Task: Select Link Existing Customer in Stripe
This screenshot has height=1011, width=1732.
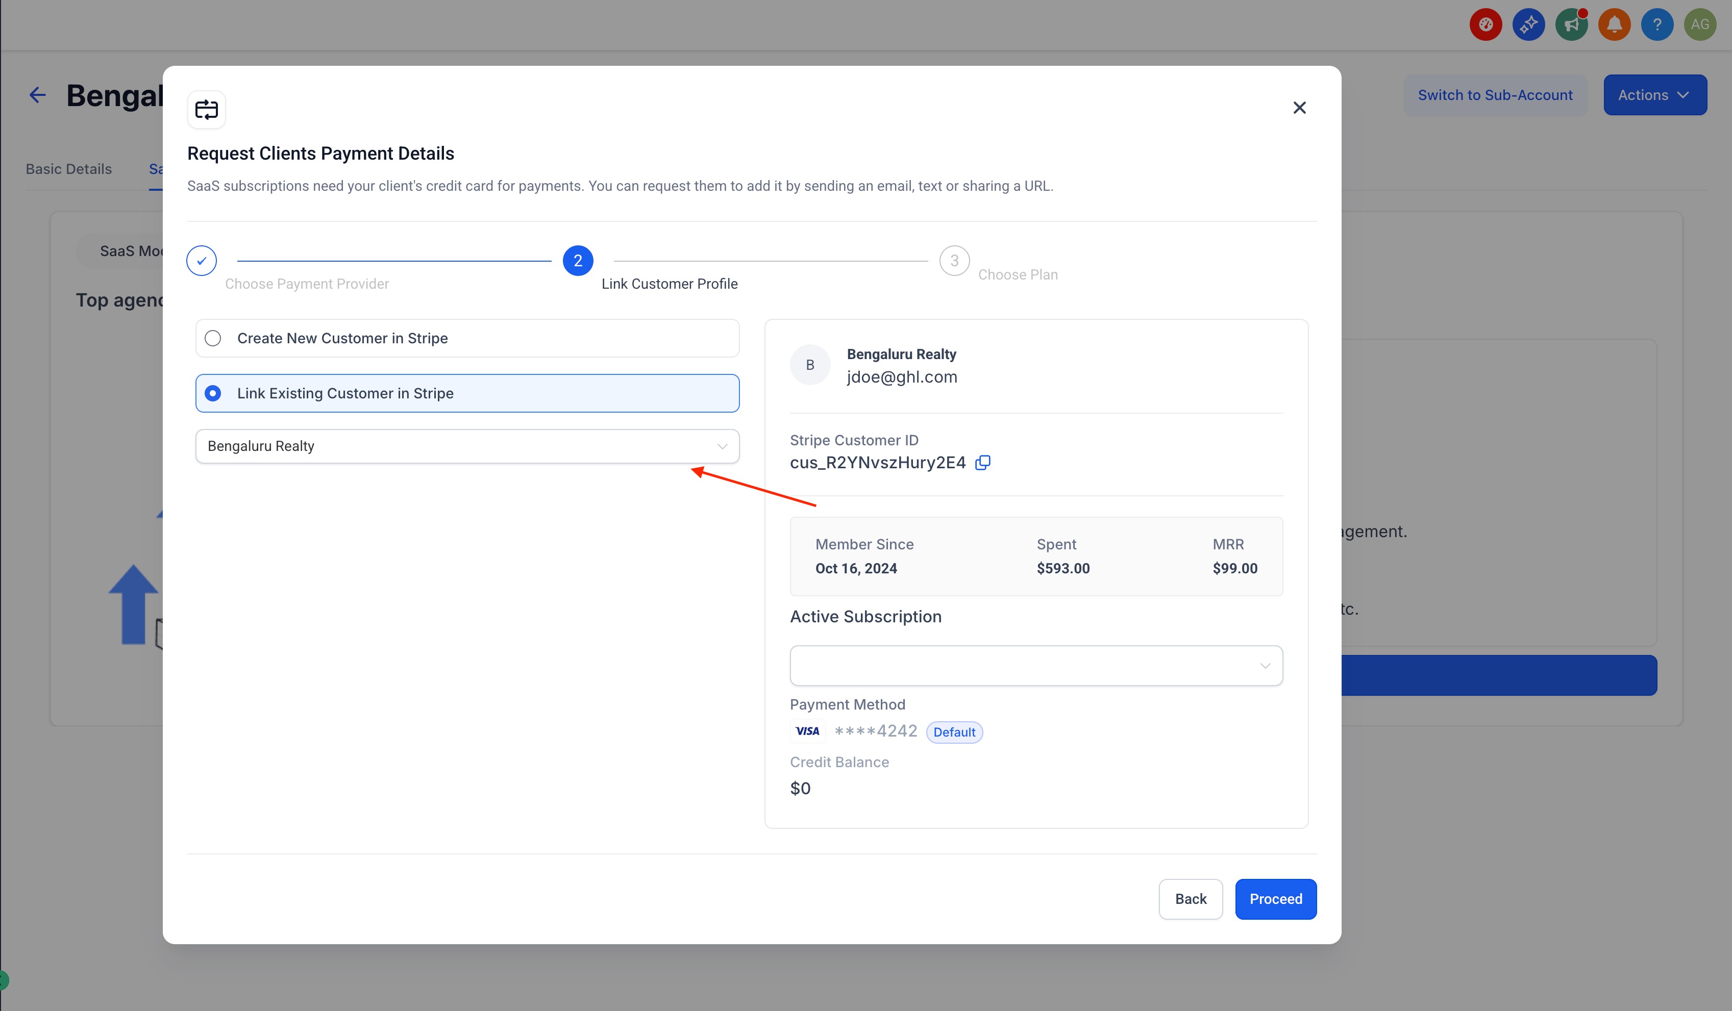Action: [x=213, y=393]
